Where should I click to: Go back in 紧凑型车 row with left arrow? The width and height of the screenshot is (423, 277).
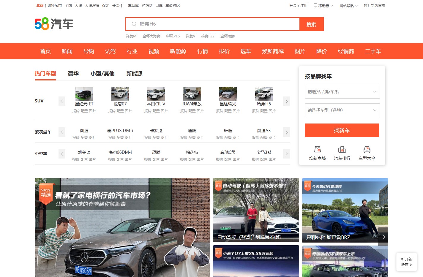[62, 132]
